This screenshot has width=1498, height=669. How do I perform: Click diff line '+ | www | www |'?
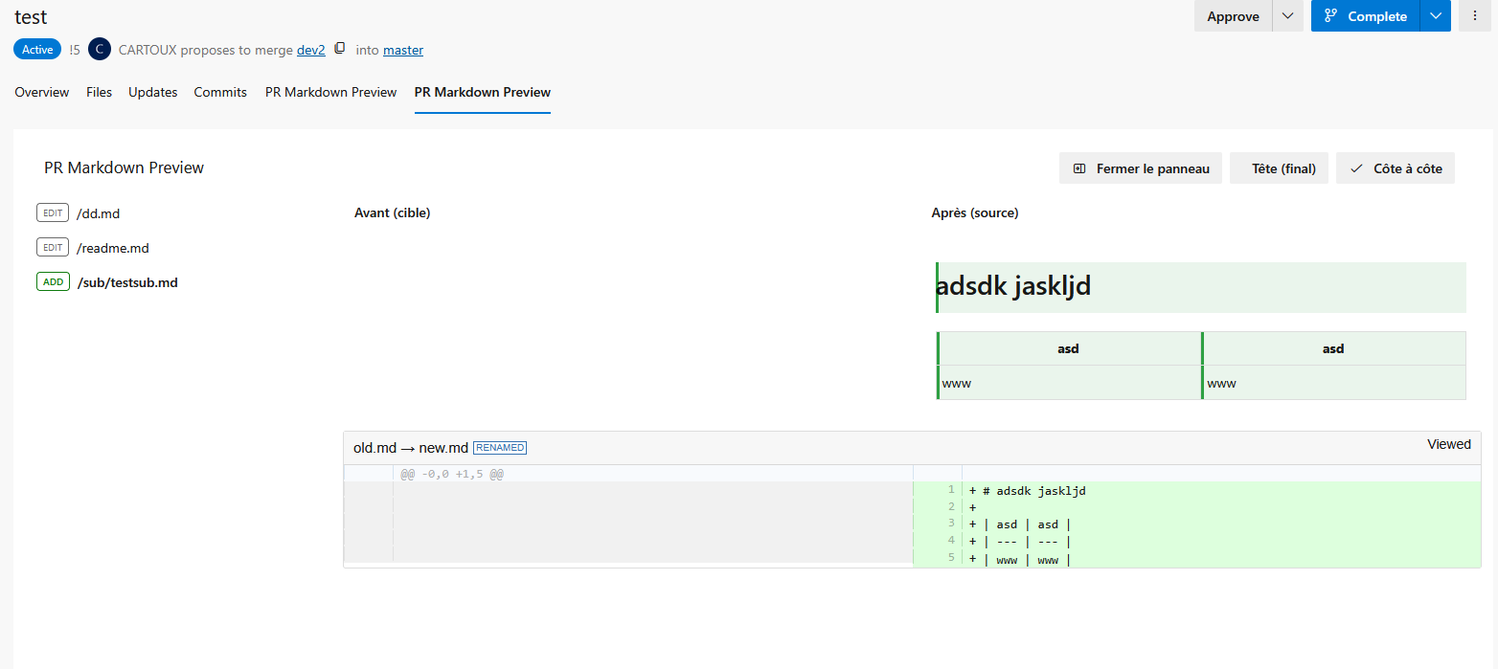click(x=1020, y=559)
